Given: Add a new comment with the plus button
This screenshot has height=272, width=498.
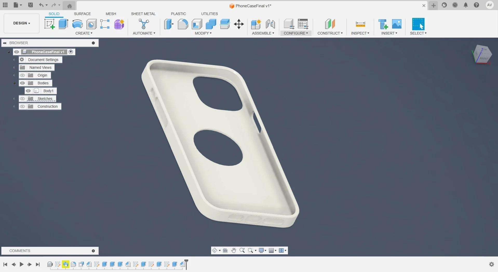Looking at the screenshot, I should tap(93, 251).
